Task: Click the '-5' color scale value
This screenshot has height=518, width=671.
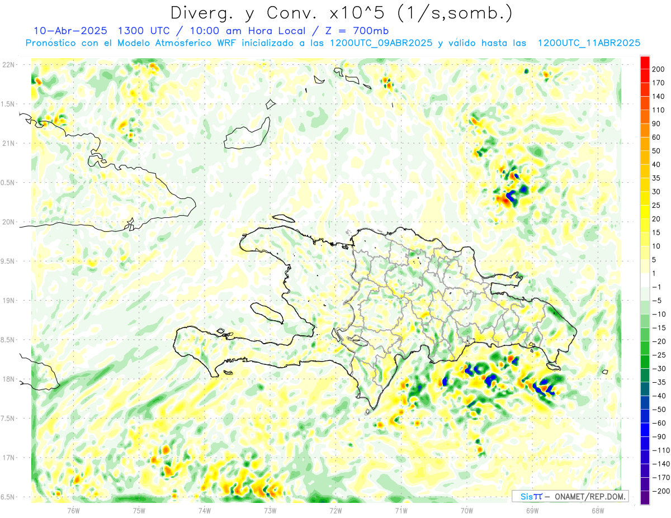Action: point(658,301)
